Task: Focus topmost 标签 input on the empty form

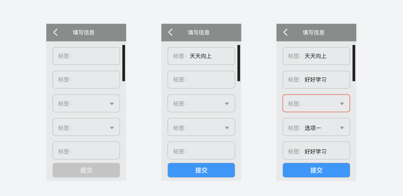Action: (86, 56)
